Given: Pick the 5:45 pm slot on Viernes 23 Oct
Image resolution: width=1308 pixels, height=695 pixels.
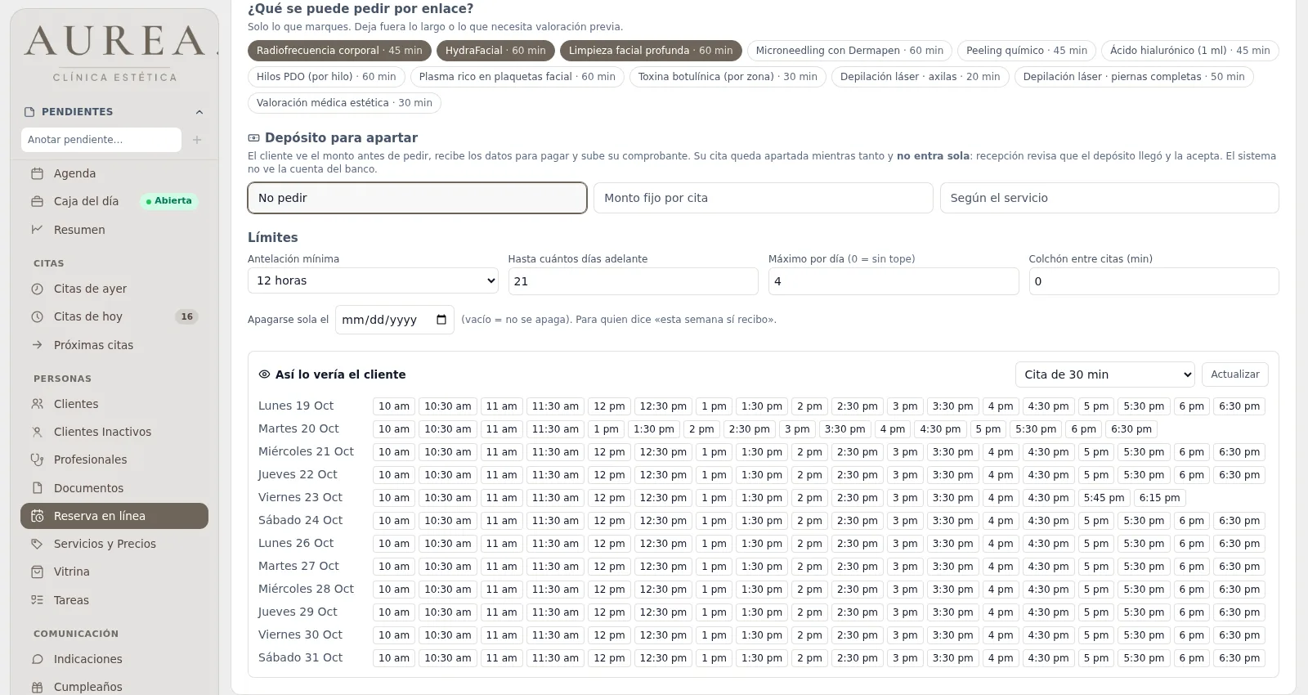Looking at the screenshot, I should [1104, 498].
